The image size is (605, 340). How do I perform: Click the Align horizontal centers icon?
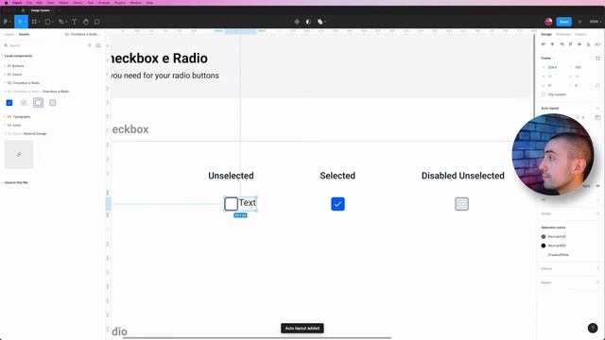point(552,44)
